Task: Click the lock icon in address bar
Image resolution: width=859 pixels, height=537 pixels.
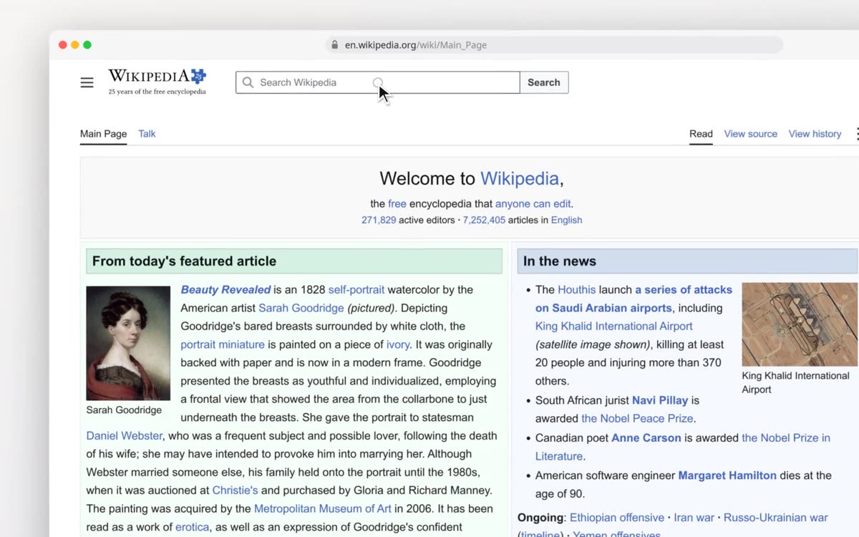Action: coord(334,44)
